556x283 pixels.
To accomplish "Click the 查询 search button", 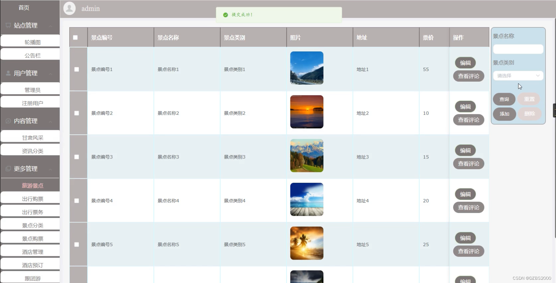I will (504, 99).
